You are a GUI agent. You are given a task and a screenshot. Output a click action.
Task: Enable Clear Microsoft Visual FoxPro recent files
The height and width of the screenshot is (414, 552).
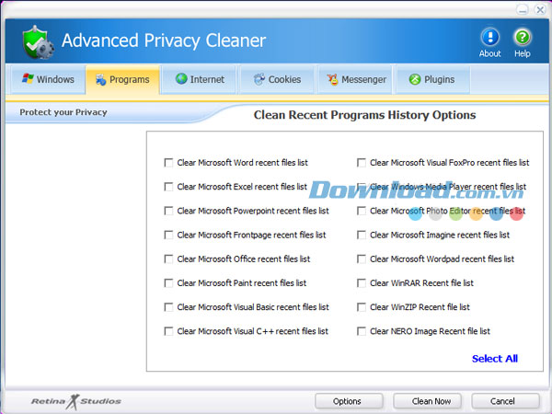362,163
